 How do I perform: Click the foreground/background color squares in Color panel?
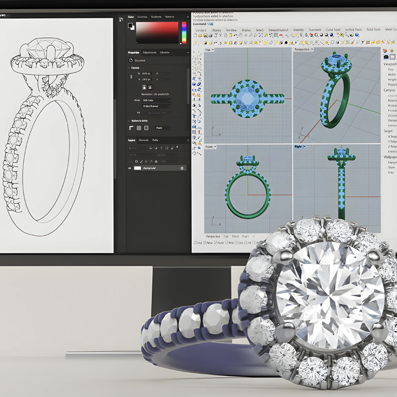(x=131, y=26)
